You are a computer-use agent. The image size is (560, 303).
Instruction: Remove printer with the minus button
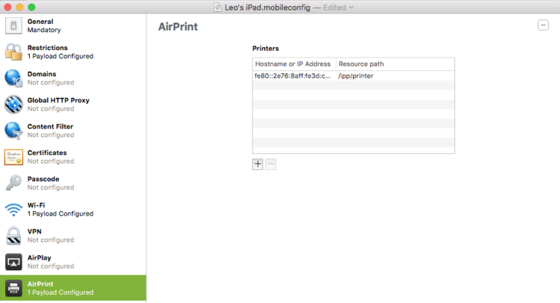point(271,164)
